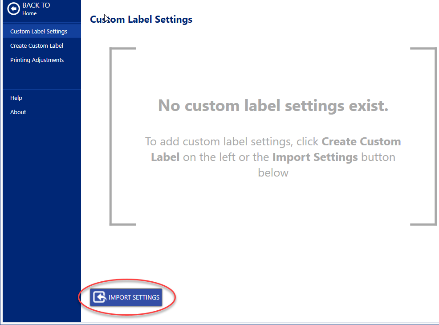Click the BACK TO text in the header
Screen dimensions: 439x325
[36, 5]
